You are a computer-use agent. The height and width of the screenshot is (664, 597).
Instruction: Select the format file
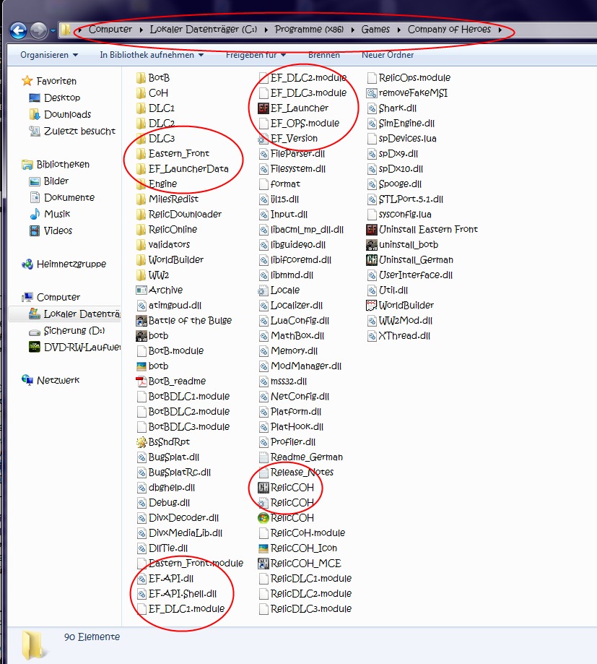point(279,184)
